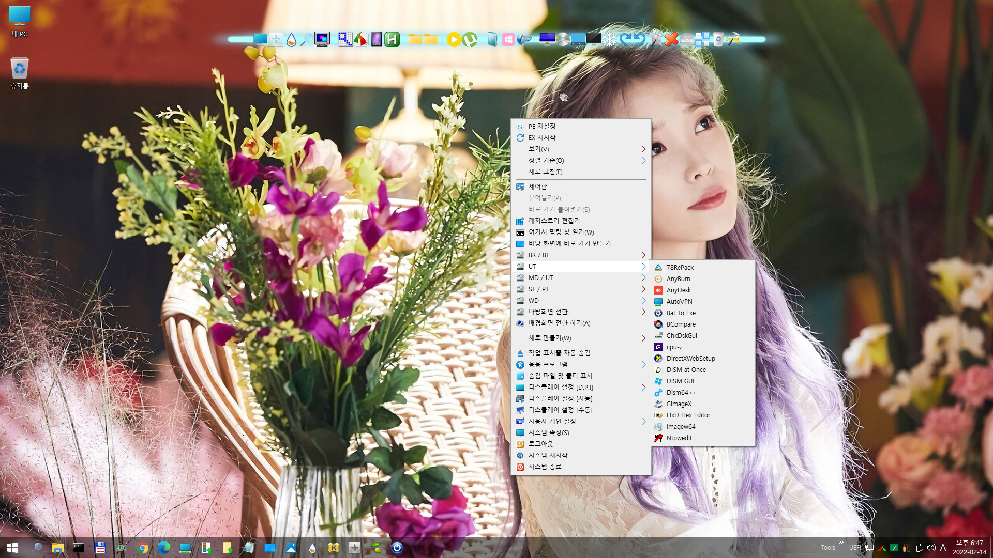The width and height of the screenshot is (993, 558).
Task: Launch AnyBurn from UT submenu
Action: tap(702, 278)
